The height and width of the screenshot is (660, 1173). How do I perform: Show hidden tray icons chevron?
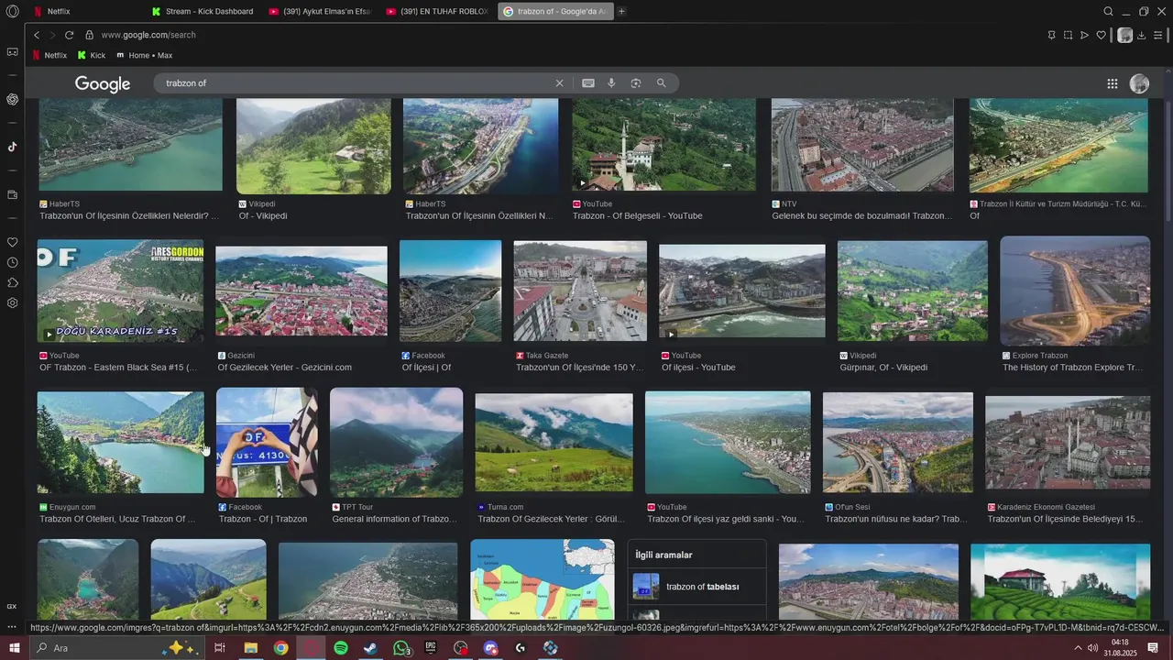pos(1078,648)
